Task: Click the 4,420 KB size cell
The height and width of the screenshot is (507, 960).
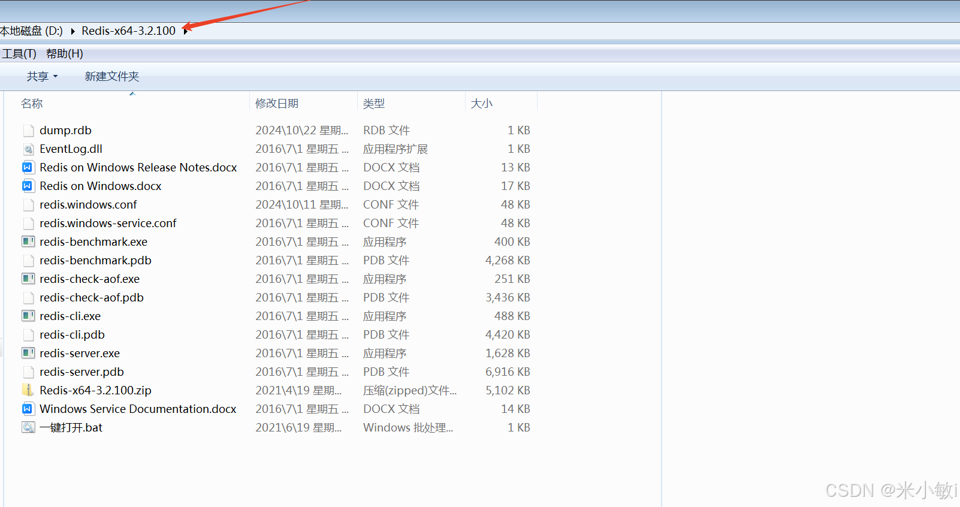Action: pyautogui.click(x=508, y=335)
